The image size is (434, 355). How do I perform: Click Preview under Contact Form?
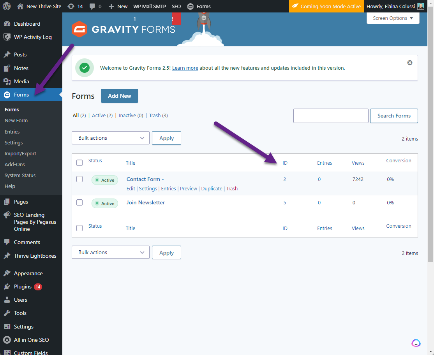point(188,188)
